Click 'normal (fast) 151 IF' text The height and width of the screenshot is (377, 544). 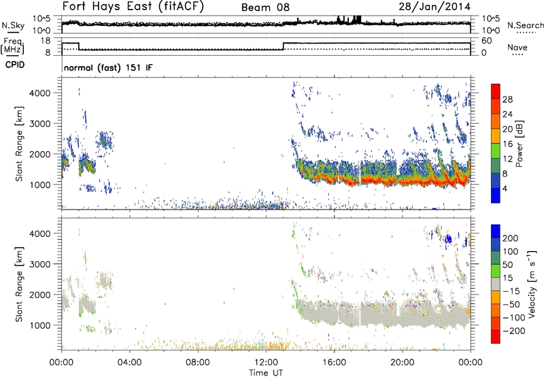coord(108,67)
